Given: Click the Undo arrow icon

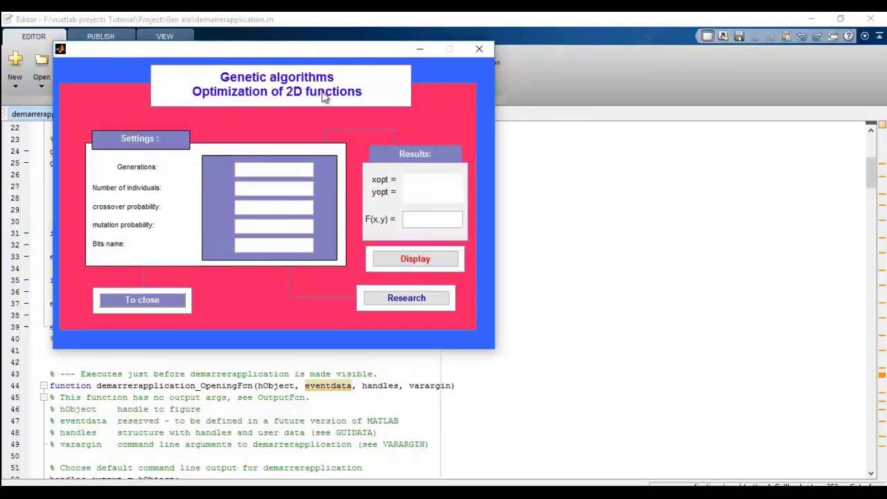Looking at the screenshot, I should (802, 36).
